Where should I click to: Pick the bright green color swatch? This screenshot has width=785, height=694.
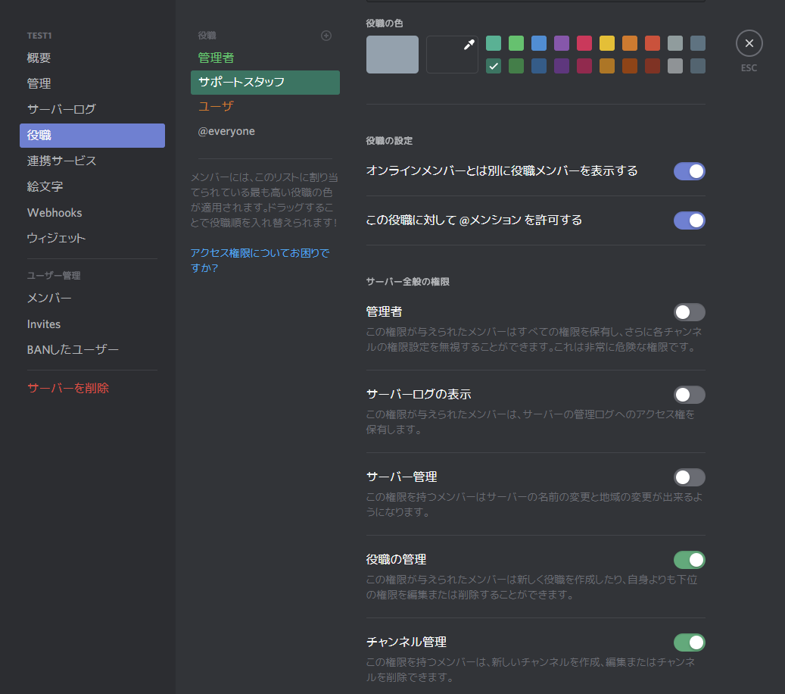click(x=516, y=43)
